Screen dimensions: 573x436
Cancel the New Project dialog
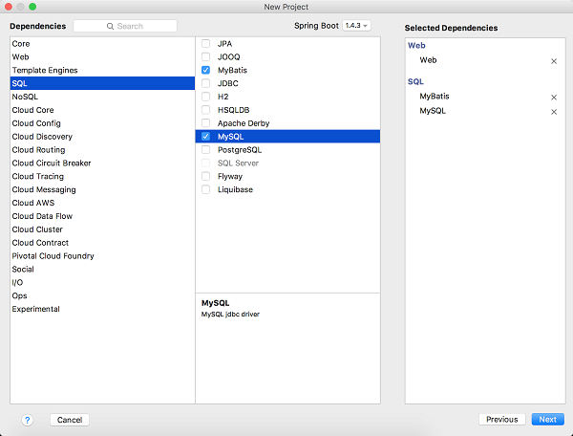coord(69,420)
